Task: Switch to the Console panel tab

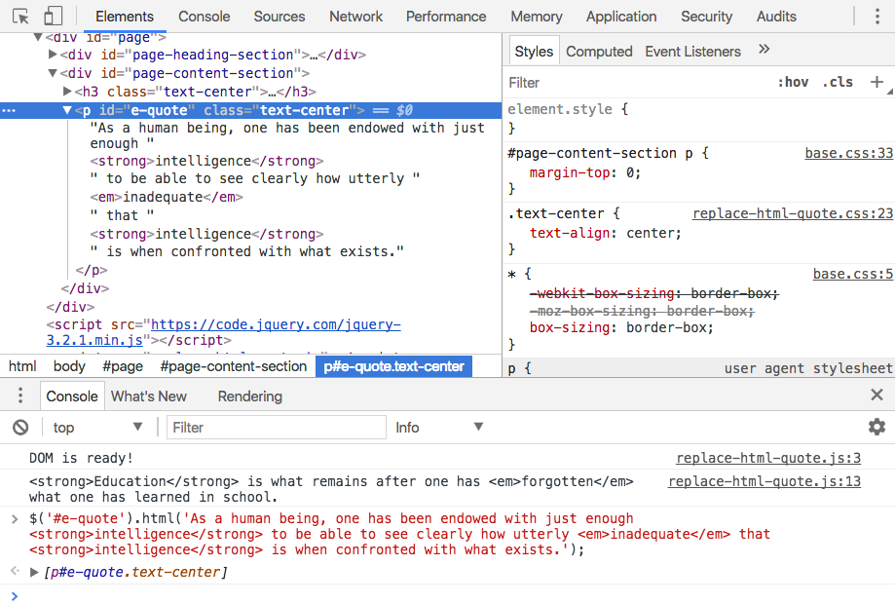Action: [204, 17]
